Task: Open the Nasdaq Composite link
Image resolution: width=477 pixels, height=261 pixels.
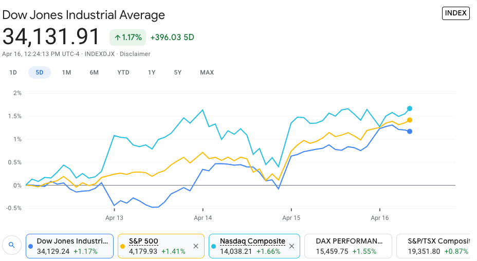Action: 252,241
